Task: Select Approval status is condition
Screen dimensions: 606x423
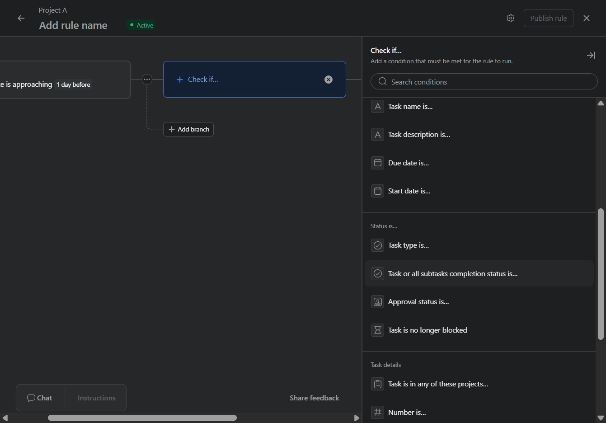Action: click(x=479, y=302)
